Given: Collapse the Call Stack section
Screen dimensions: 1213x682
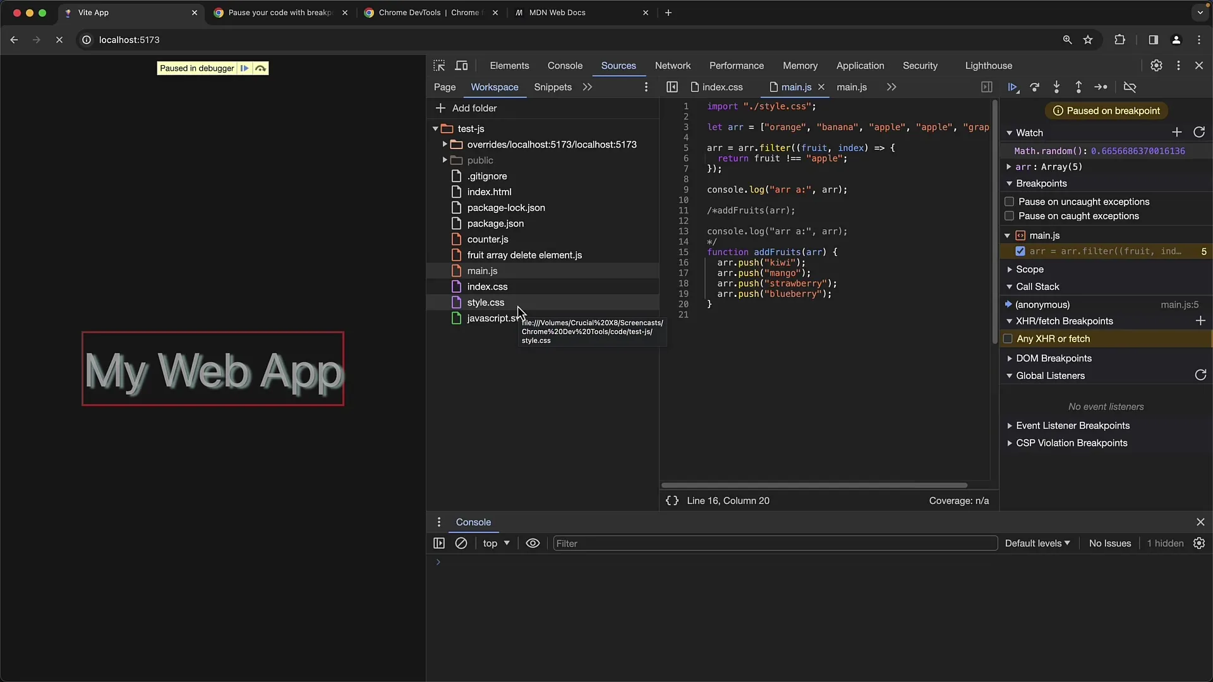Looking at the screenshot, I should (x=1009, y=287).
